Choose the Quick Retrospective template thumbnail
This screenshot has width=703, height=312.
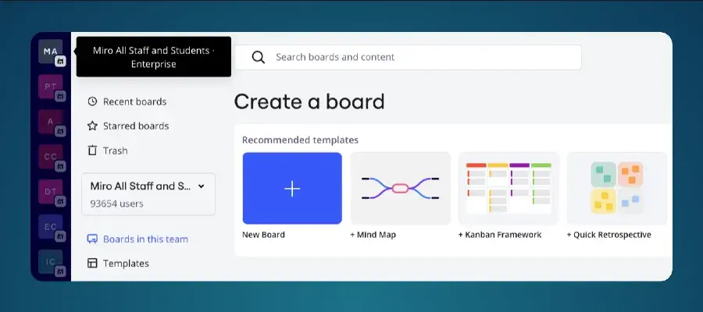tap(617, 189)
